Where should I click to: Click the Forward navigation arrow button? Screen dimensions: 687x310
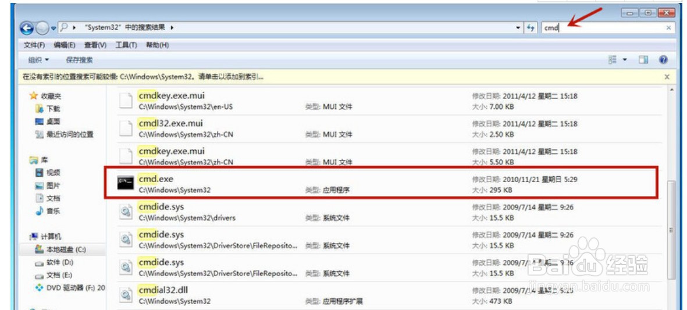(x=43, y=28)
